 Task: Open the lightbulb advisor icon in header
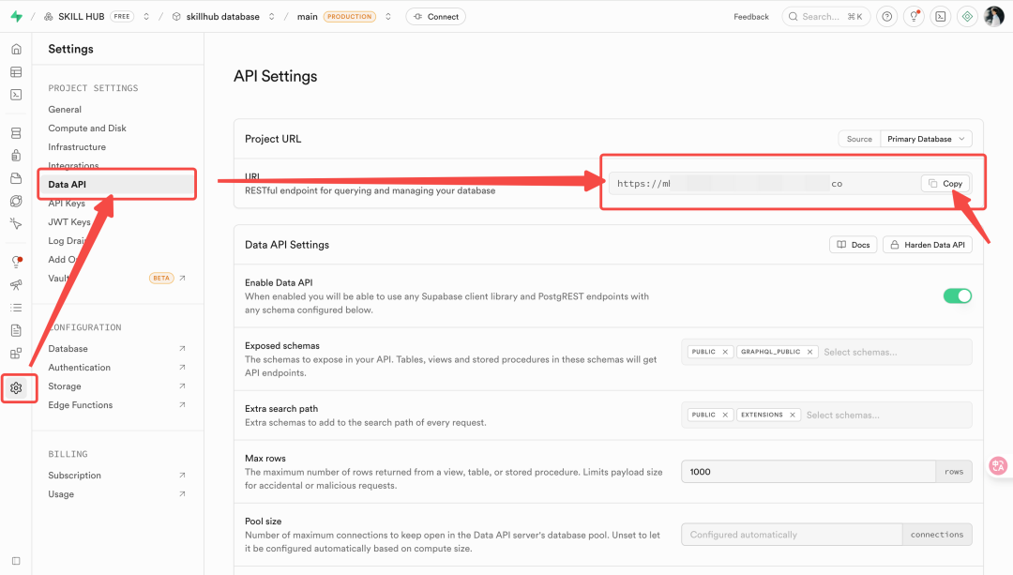pos(914,17)
